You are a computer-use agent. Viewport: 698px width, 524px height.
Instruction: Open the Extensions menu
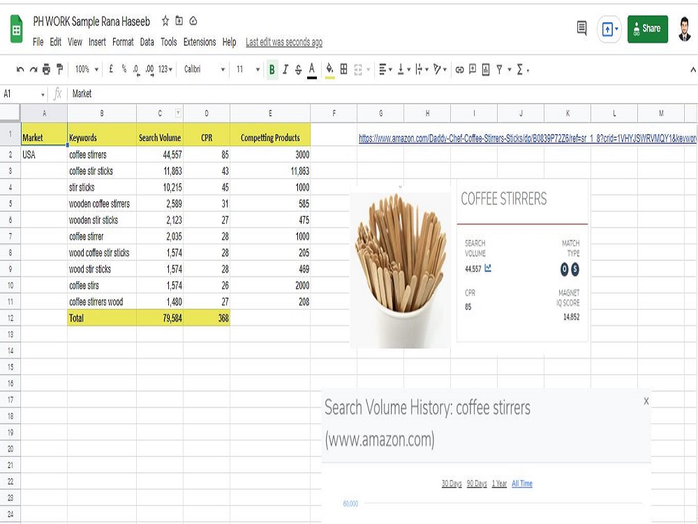pyautogui.click(x=200, y=42)
